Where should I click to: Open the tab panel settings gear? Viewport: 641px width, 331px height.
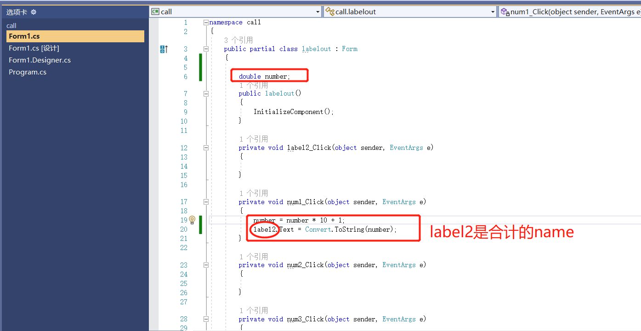[x=34, y=12]
